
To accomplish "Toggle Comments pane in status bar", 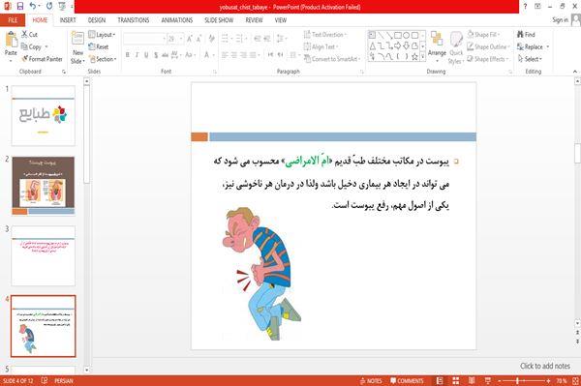I will (407, 381).
